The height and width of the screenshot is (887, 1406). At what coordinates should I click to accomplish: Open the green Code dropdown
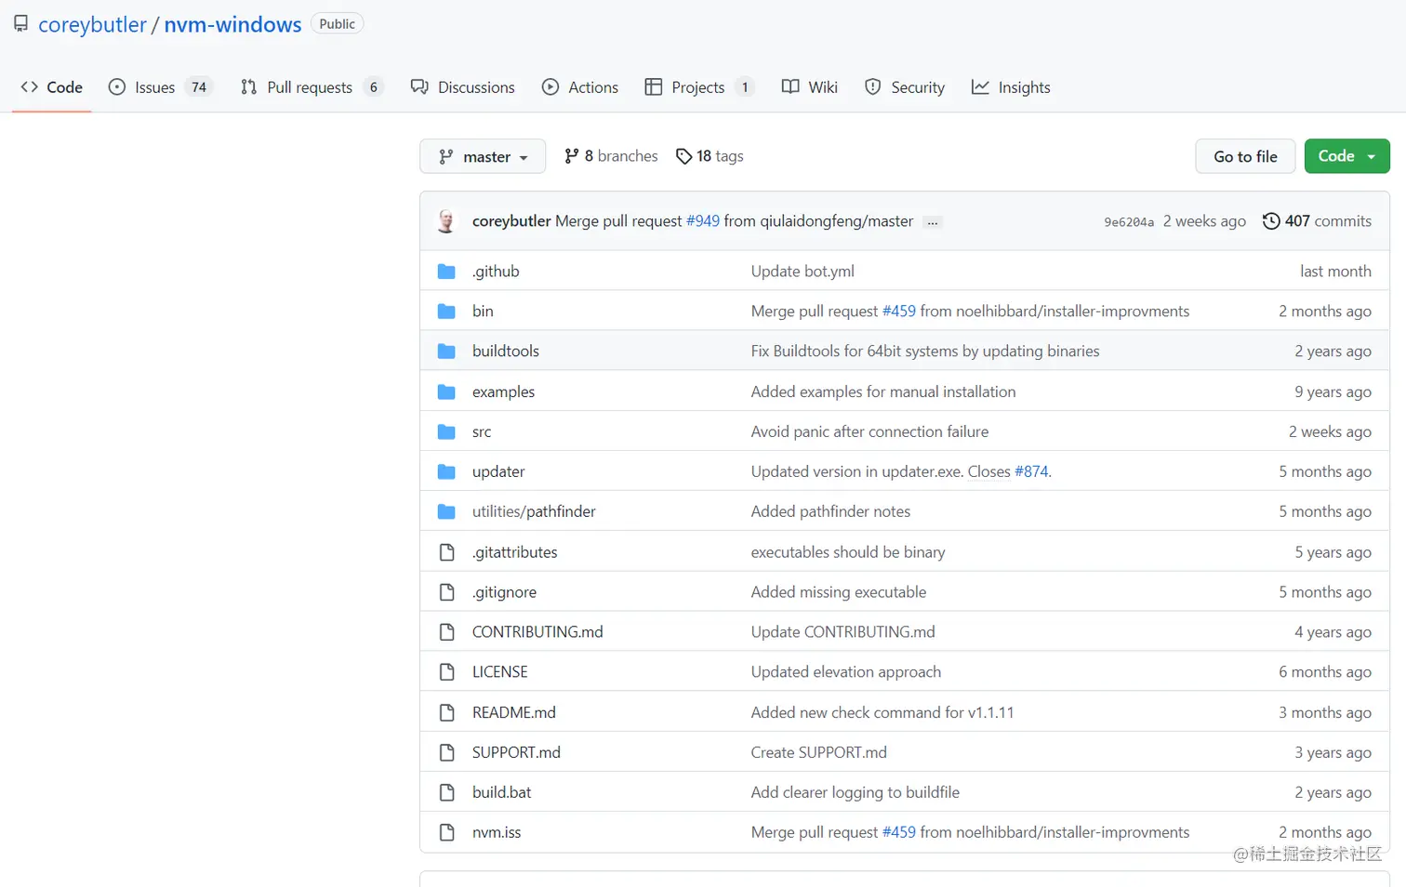(1346, 156)
